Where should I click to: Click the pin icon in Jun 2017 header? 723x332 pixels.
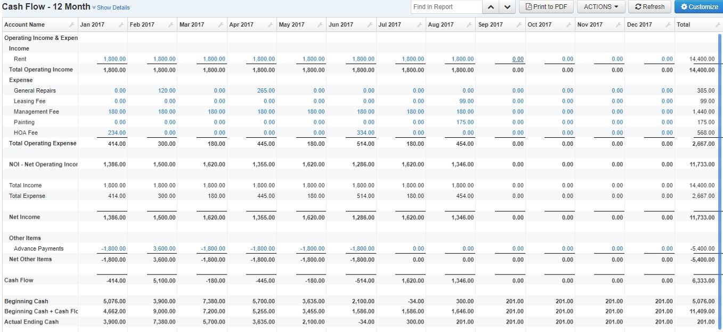[x=370, y=25]
